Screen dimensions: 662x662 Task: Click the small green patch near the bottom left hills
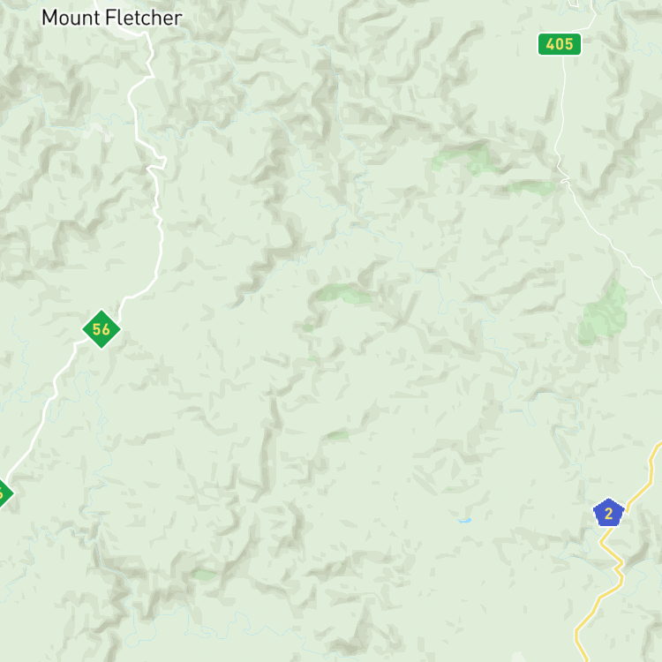click(204, 575)
